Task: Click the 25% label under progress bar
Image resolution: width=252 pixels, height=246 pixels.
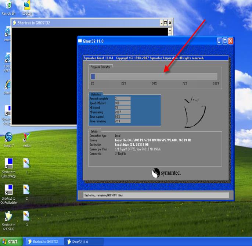Action: tap(123, 83)
